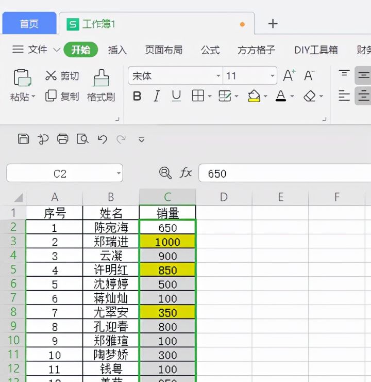Expand quick access toolbar customization arrow

[142, 139]
